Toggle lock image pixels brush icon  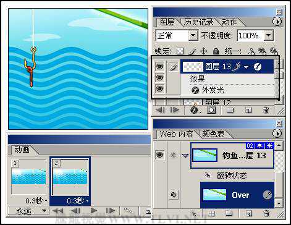[x=192, y=51]
